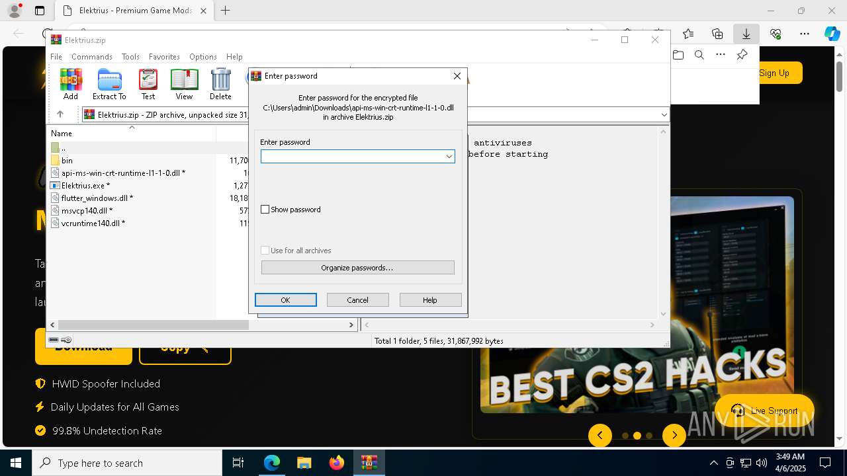The height and width of the screenshot is (476, 847).
Task: Open the Commands menu
Action: coord(92,57)
